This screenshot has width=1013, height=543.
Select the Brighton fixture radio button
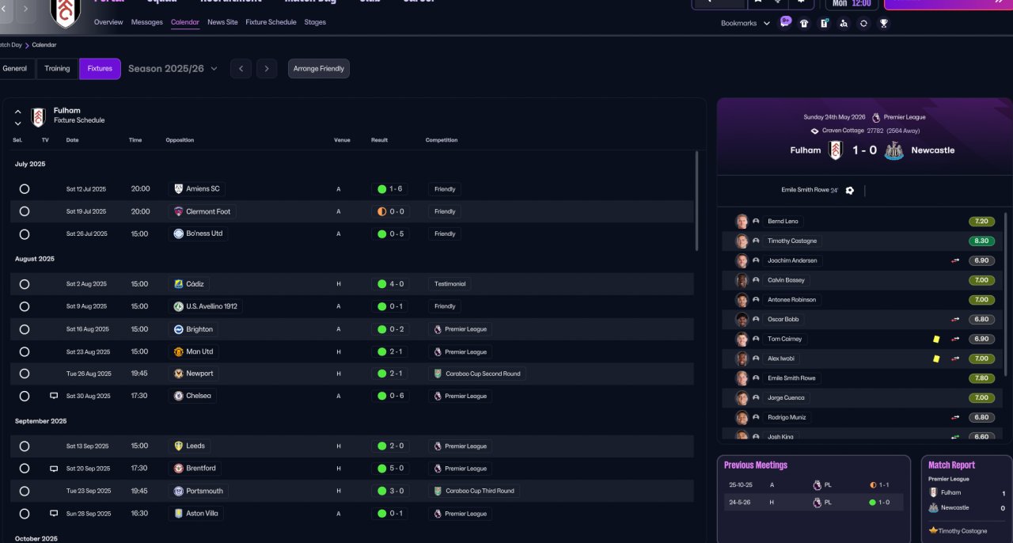pos(25,329)
